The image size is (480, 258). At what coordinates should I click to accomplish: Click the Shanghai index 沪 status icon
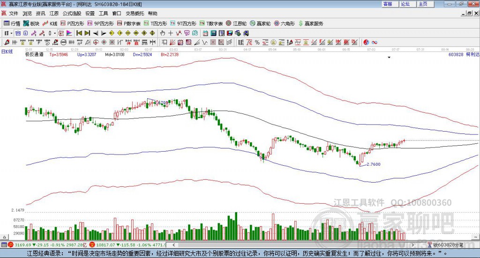coord(11,245)
